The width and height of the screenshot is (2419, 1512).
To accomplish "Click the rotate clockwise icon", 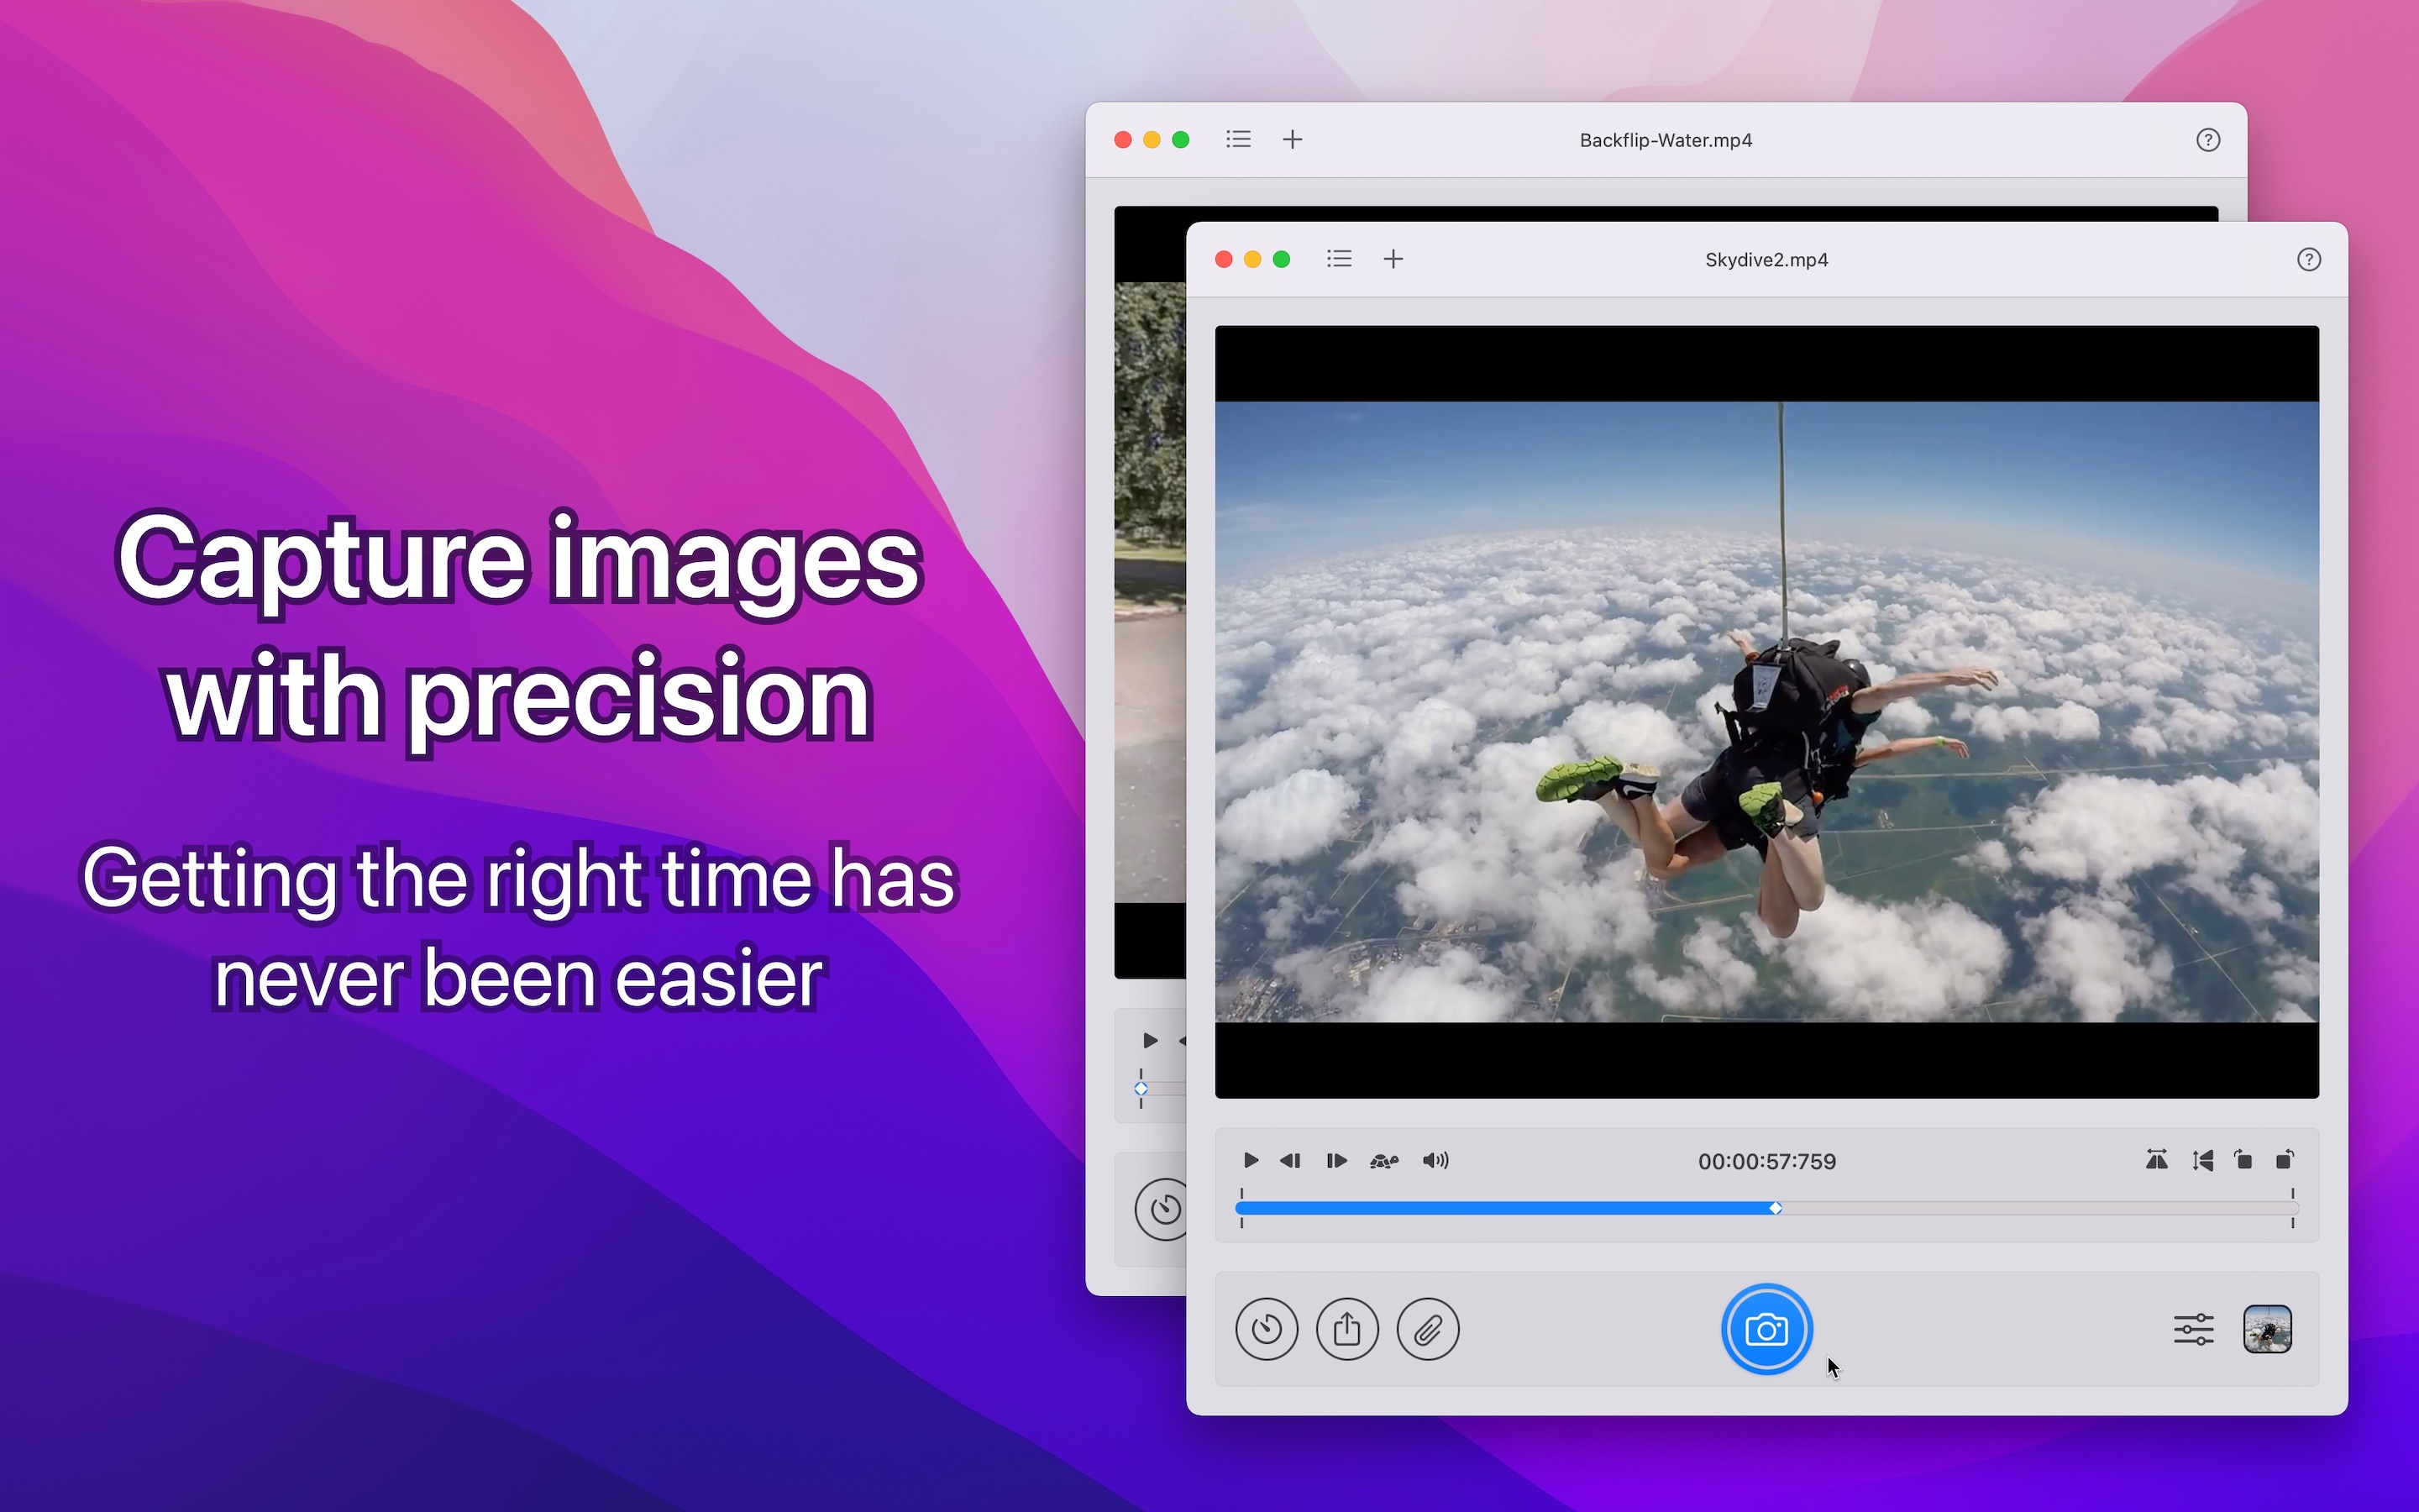I will point(2242,1161).
